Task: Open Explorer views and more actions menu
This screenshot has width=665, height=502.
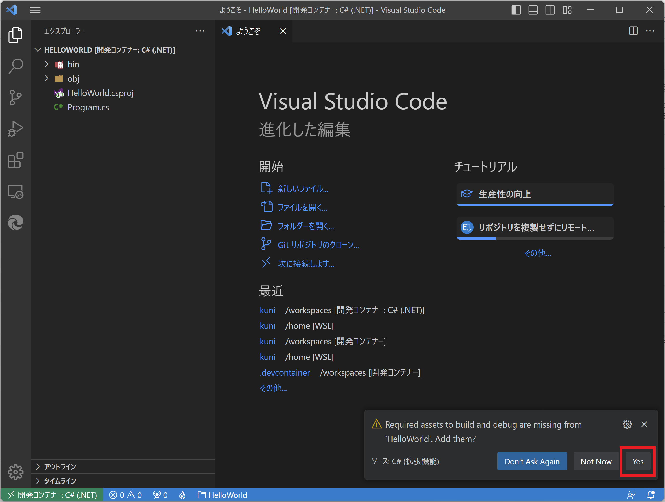Action: click(x=200, y=31)
